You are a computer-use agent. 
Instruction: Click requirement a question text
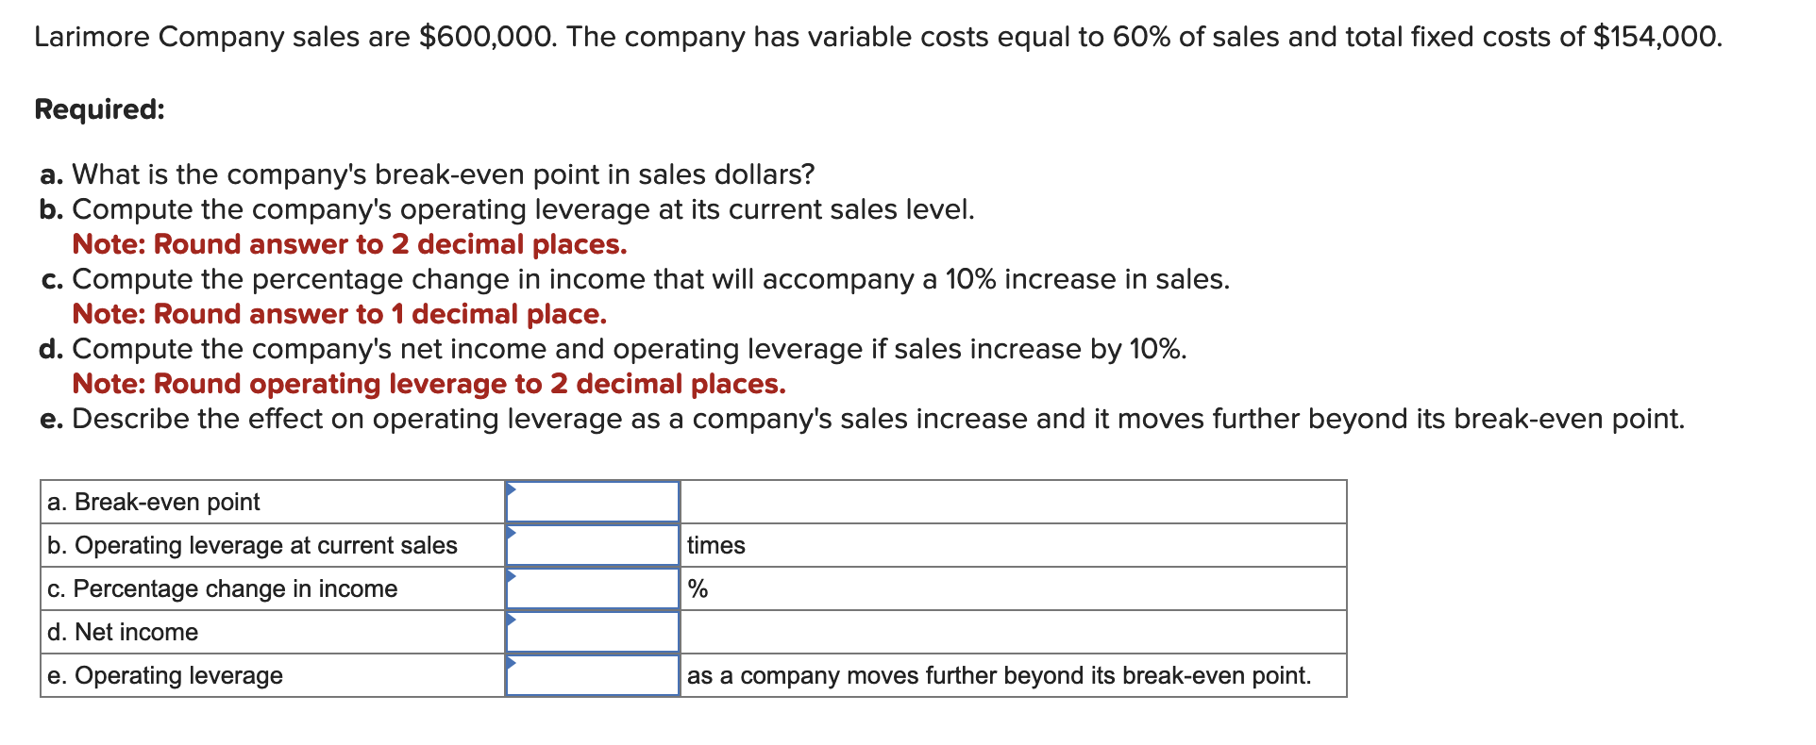[427, 174]
